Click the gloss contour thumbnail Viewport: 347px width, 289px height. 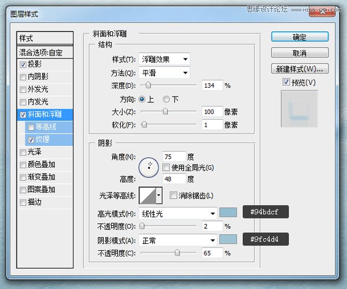point(147,195)
